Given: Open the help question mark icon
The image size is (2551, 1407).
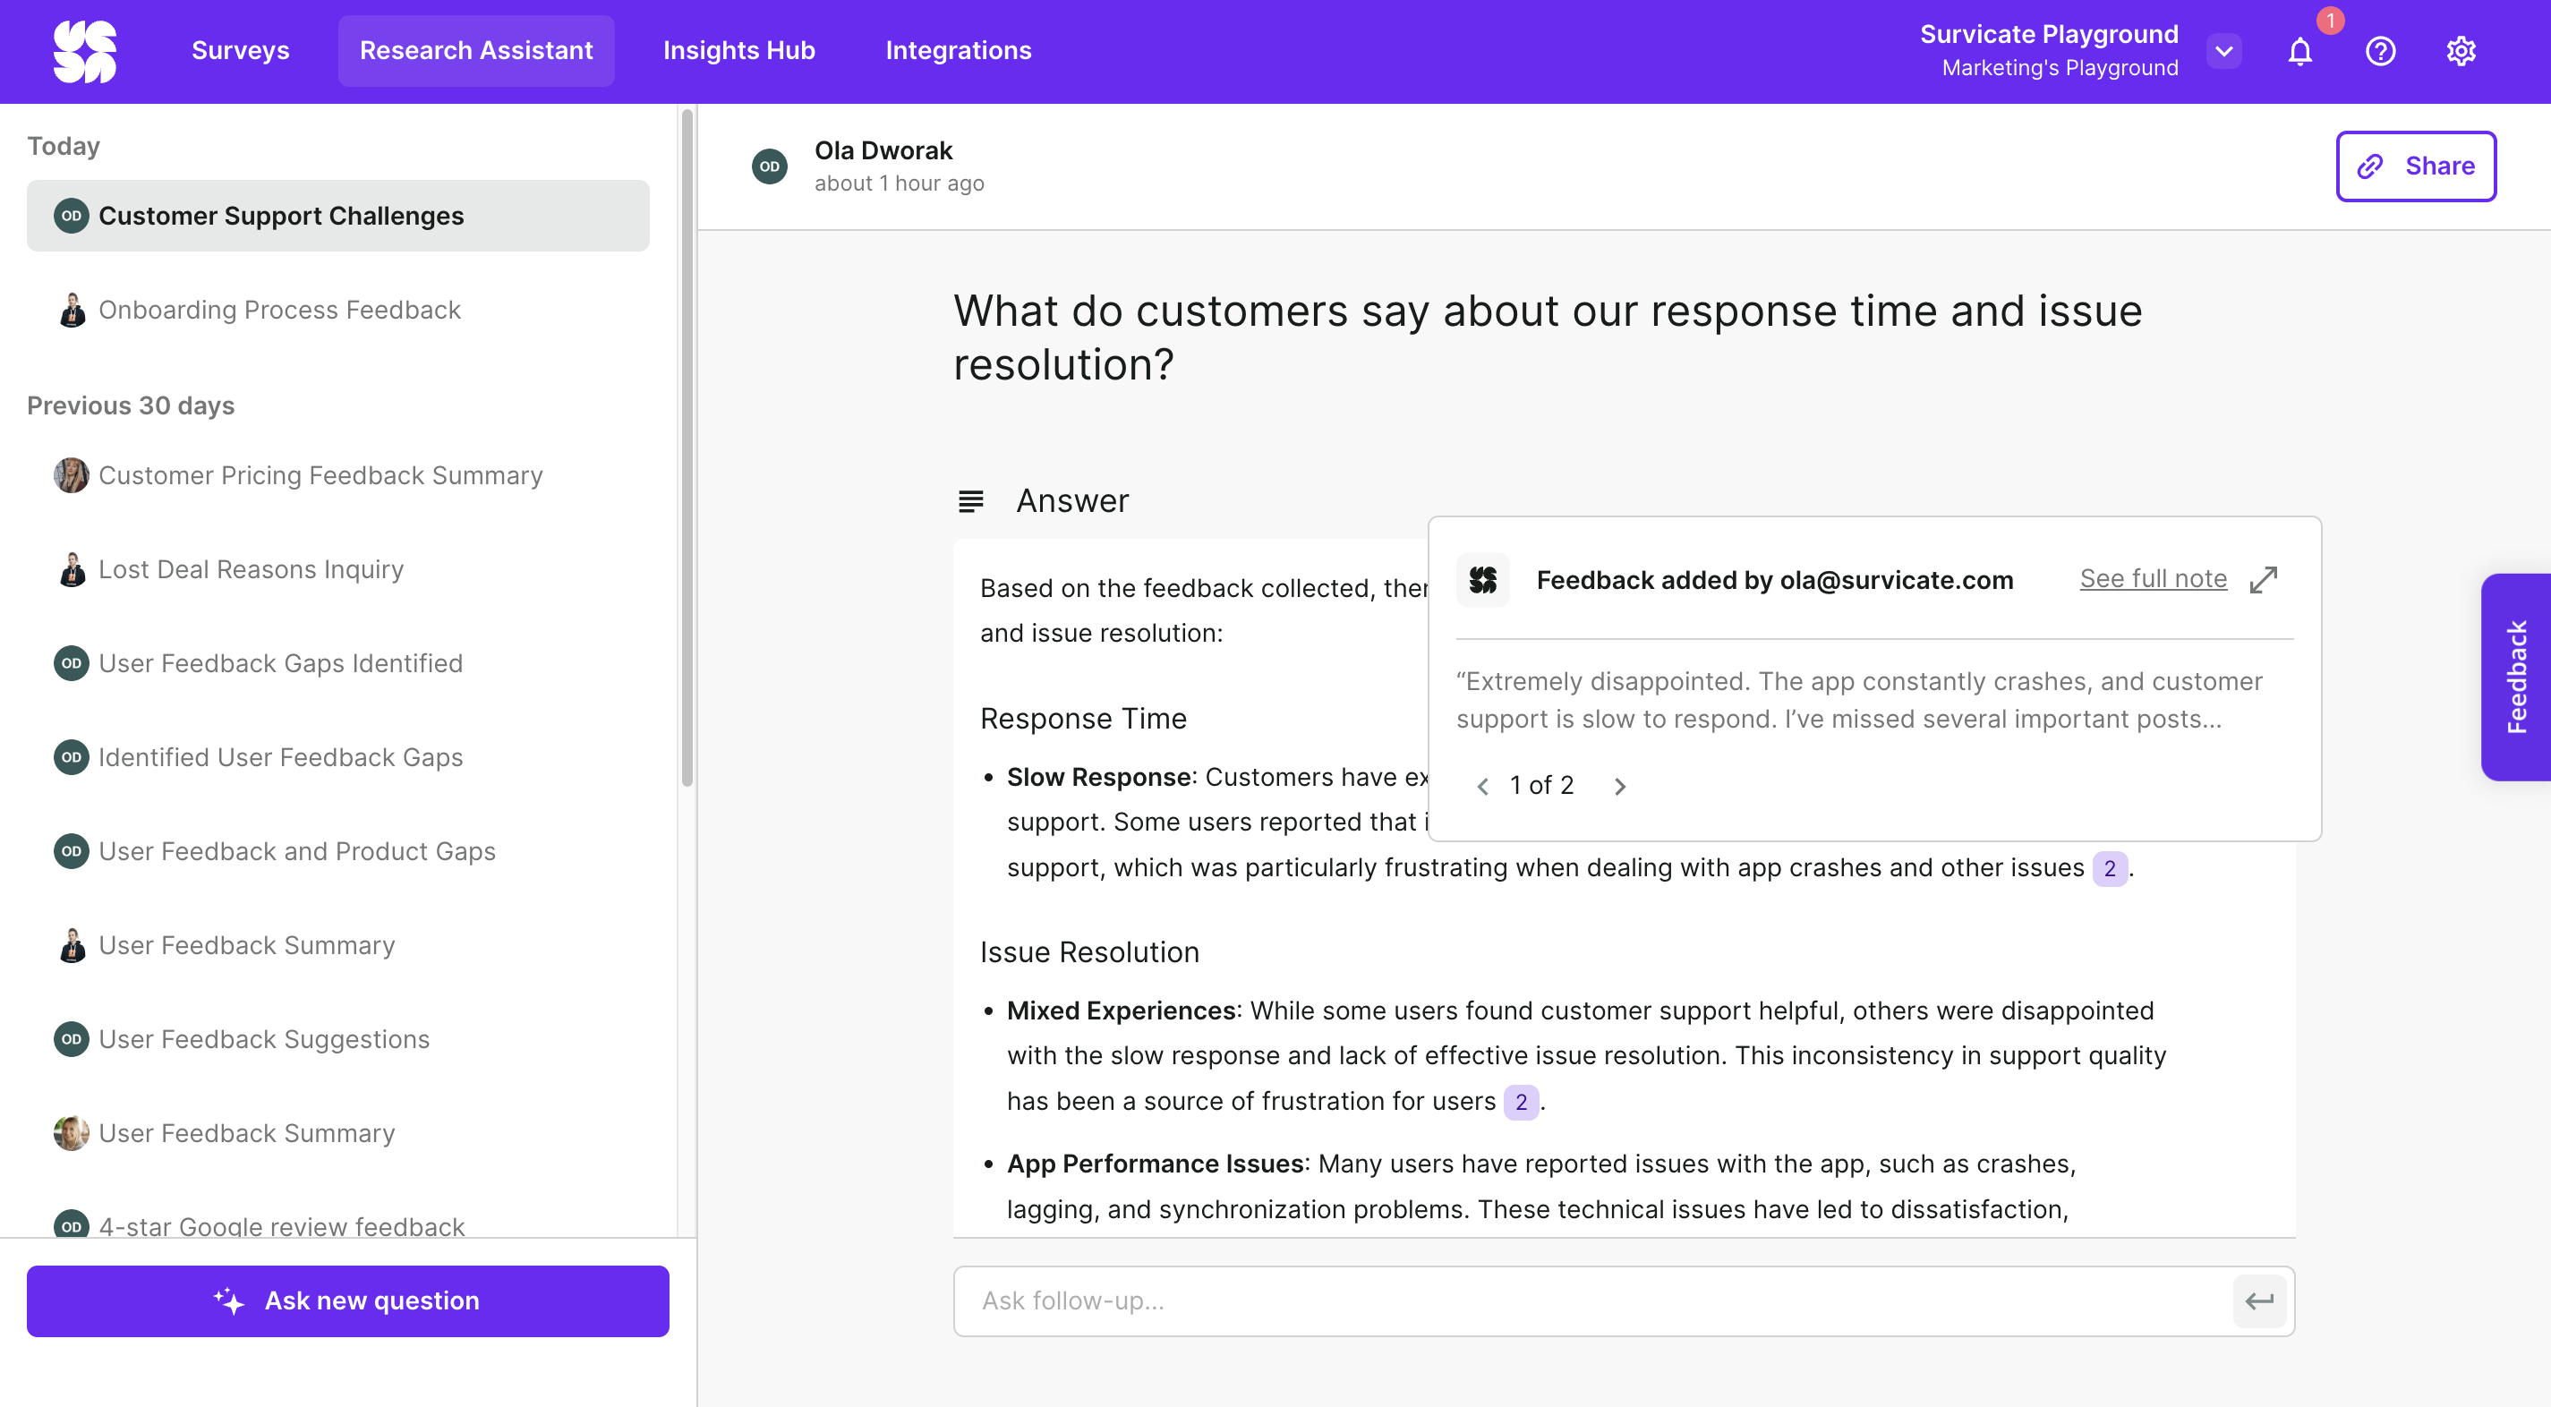Looking at the screenshot, I should [2381, 50].
